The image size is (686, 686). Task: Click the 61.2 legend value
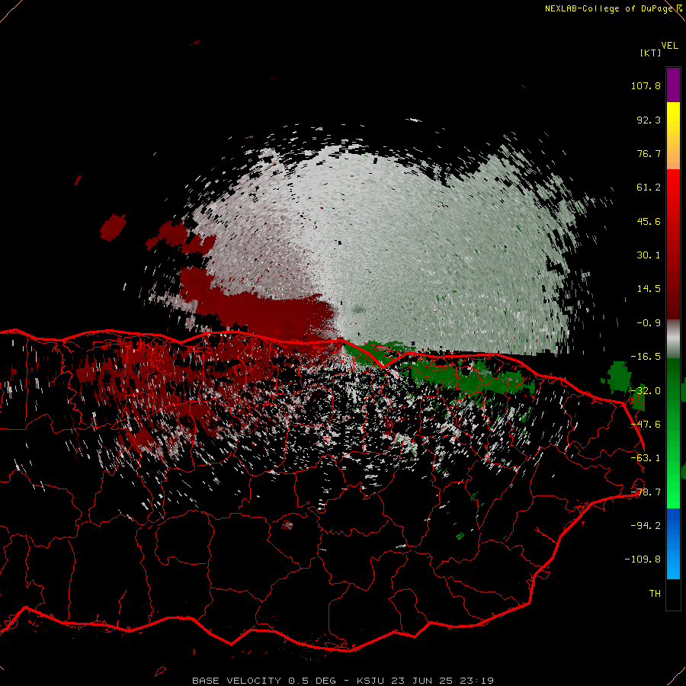point(649,188)
